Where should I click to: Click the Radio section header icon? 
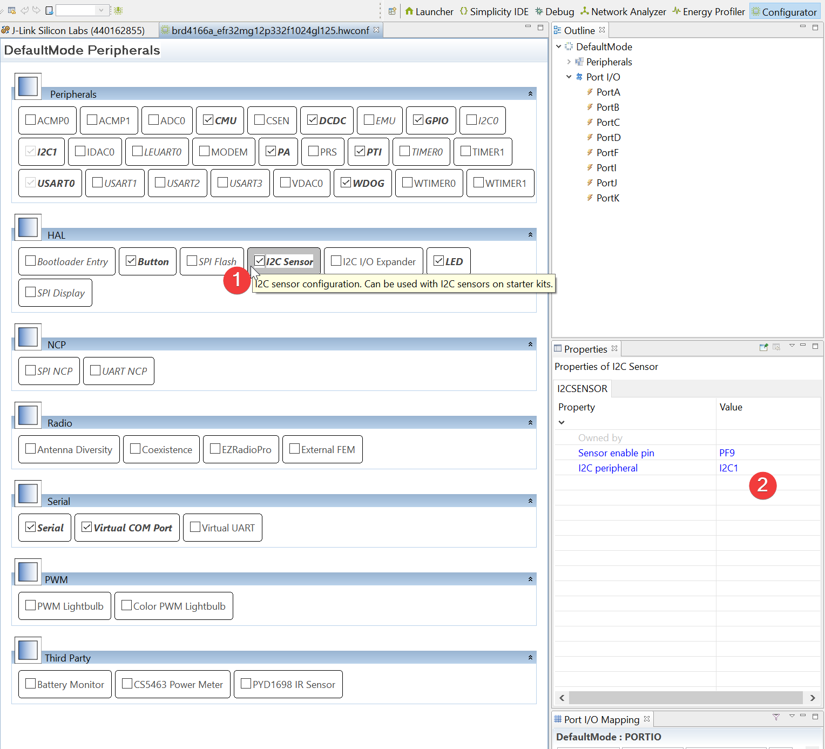[28, 415]
